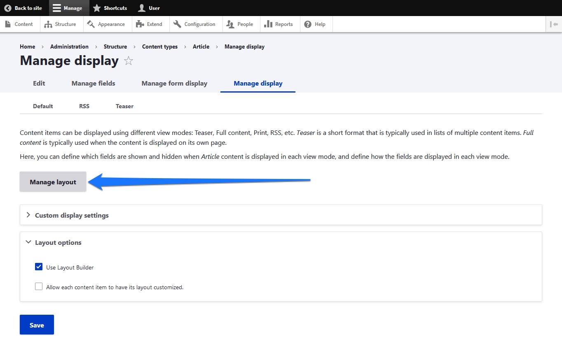Open Article breadcrumb link
The height and width of the screenshot is (346, 562).
(201, 46)
